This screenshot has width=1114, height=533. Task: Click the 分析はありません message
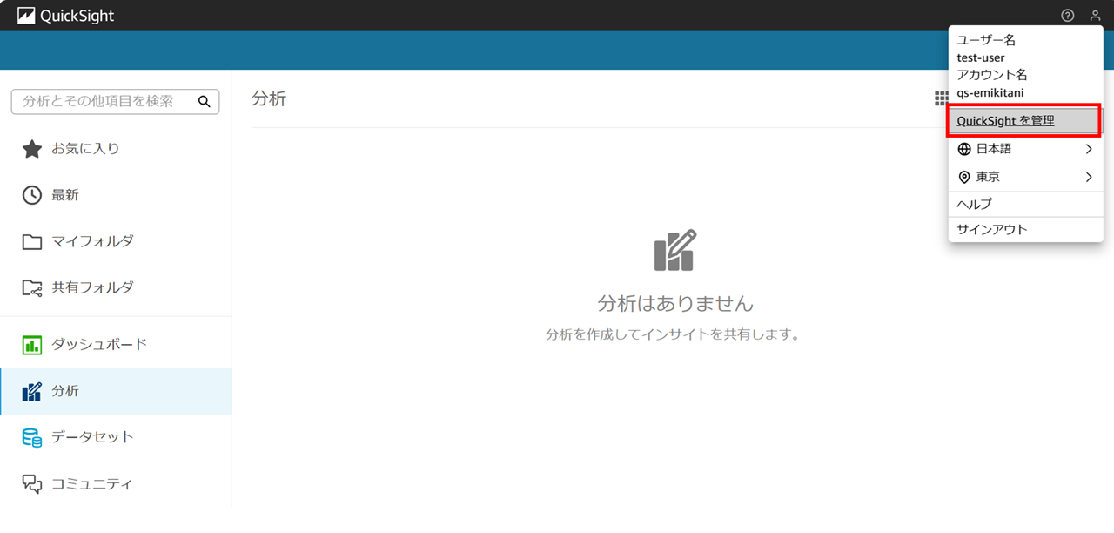coord(675,303)
